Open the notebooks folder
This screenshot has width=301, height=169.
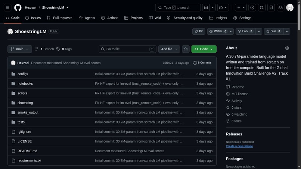(x=25, y=84)
